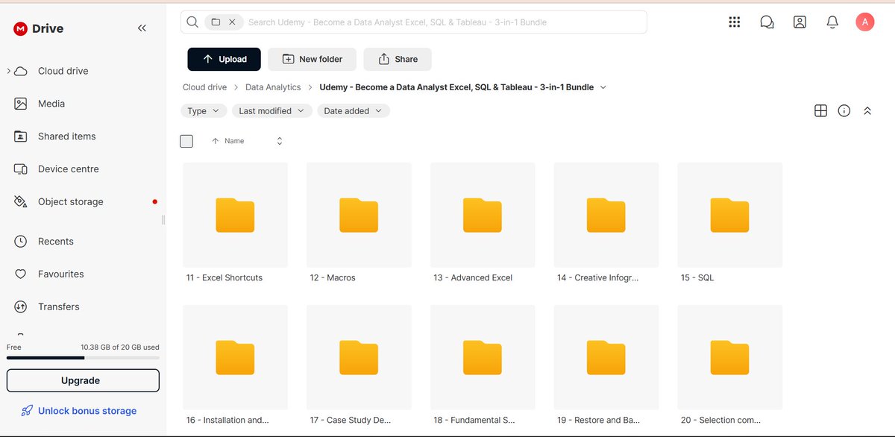This screenshot has height=437, width=895.
Task: Open the 19 - Restore and Ba... folder
Action: tap(606, 365)
